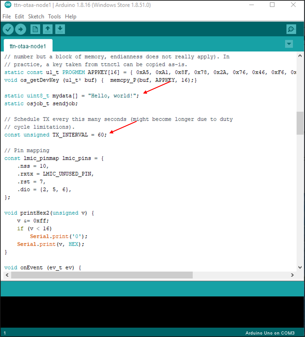Open the Tools menu

coord(54,17)
